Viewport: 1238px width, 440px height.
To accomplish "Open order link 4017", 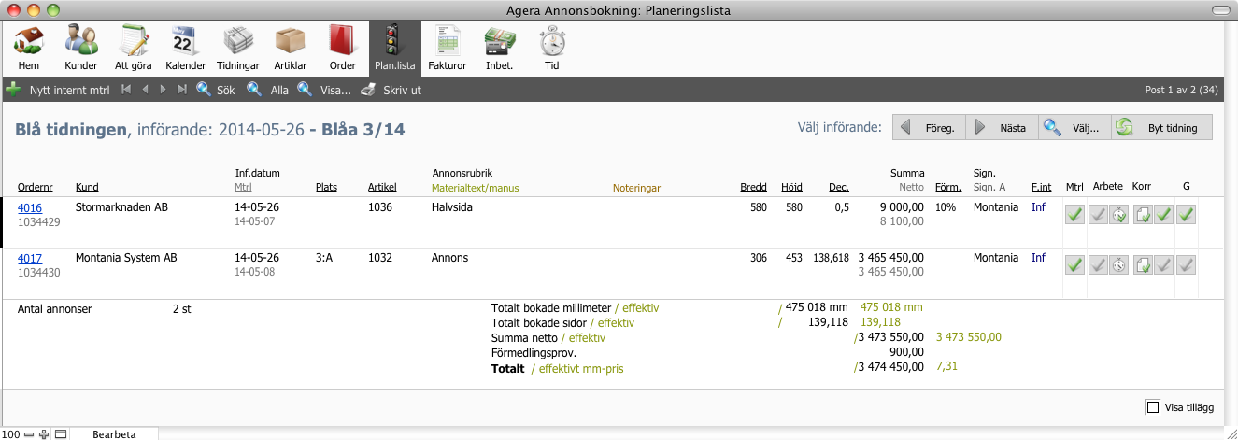I will (x=30, y=258).
